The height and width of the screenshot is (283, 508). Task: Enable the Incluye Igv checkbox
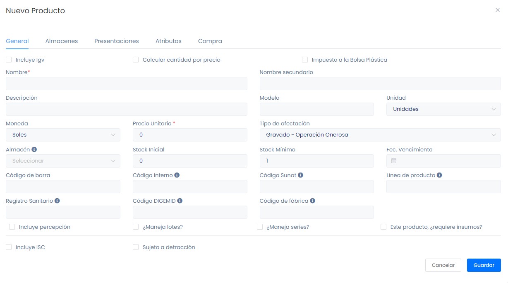point(9,60)
